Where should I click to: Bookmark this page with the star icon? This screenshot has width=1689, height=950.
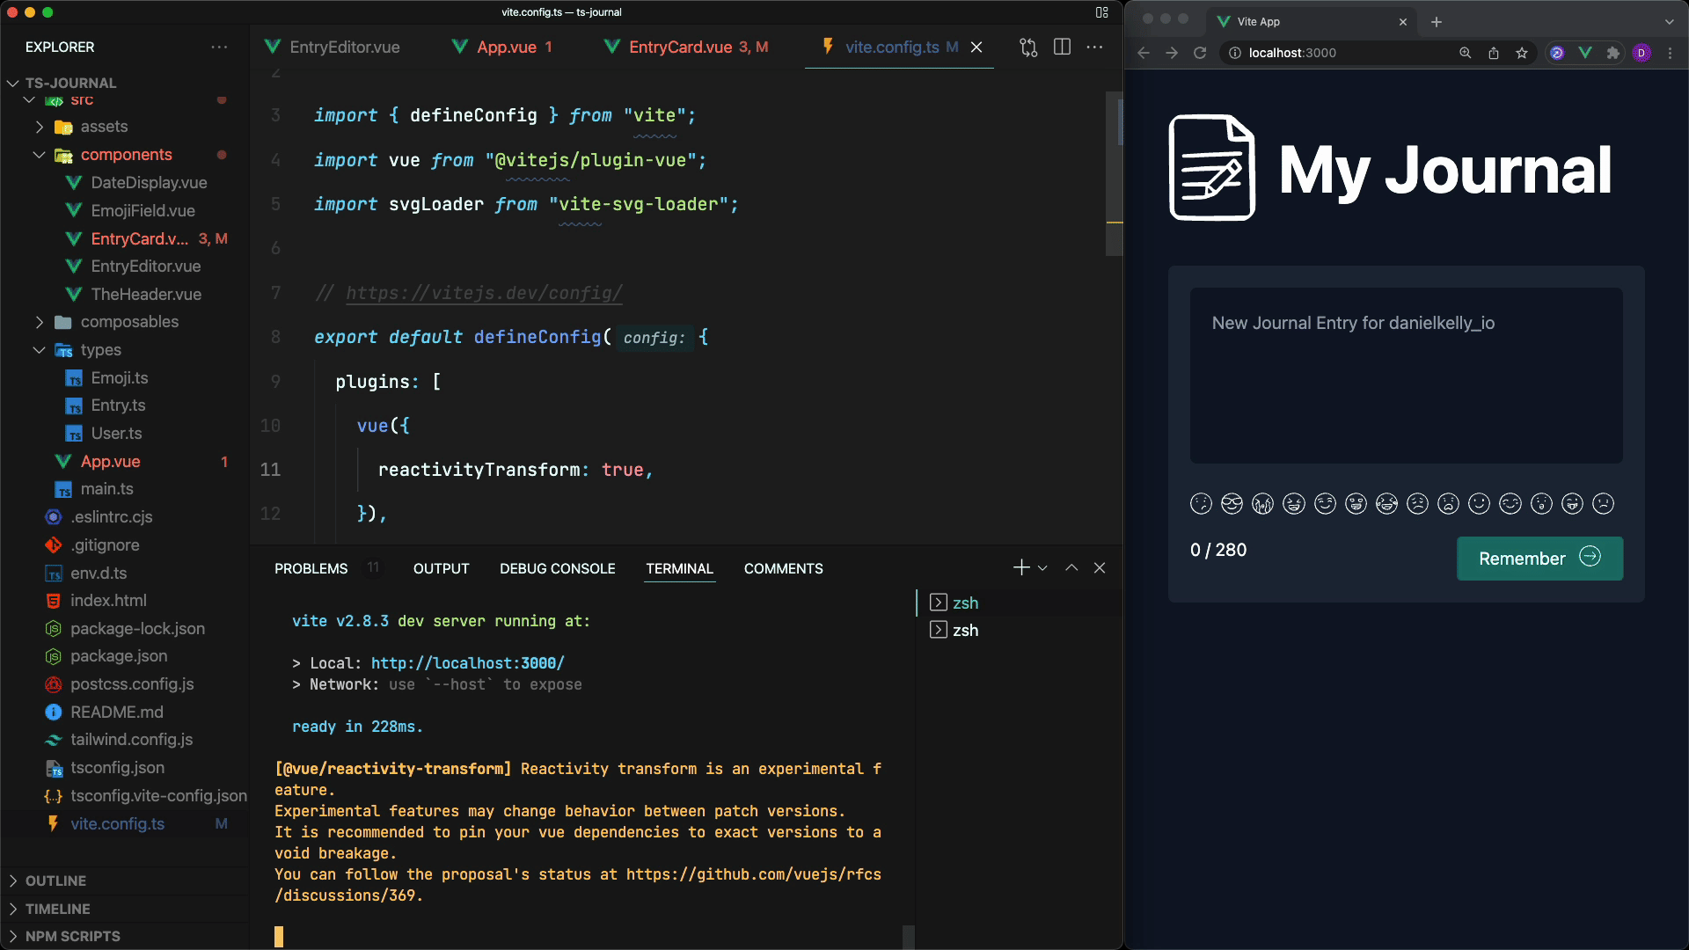(x=1522, y=53)
